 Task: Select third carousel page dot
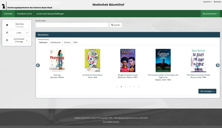126,87
